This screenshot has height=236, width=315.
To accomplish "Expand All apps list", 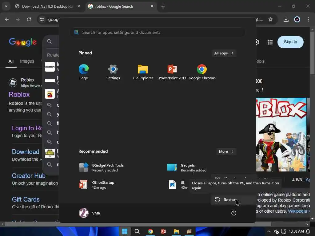I will [224, 53].
